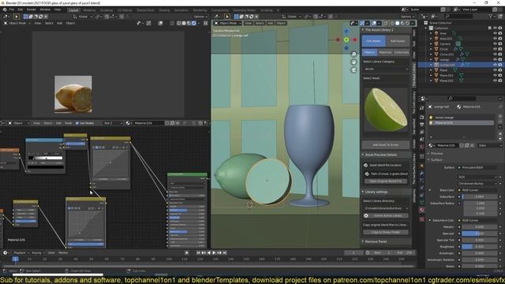Viewport: 505px width, 284px height.
Task: Open left viewport Options dropdown
Action: (200, 17)
